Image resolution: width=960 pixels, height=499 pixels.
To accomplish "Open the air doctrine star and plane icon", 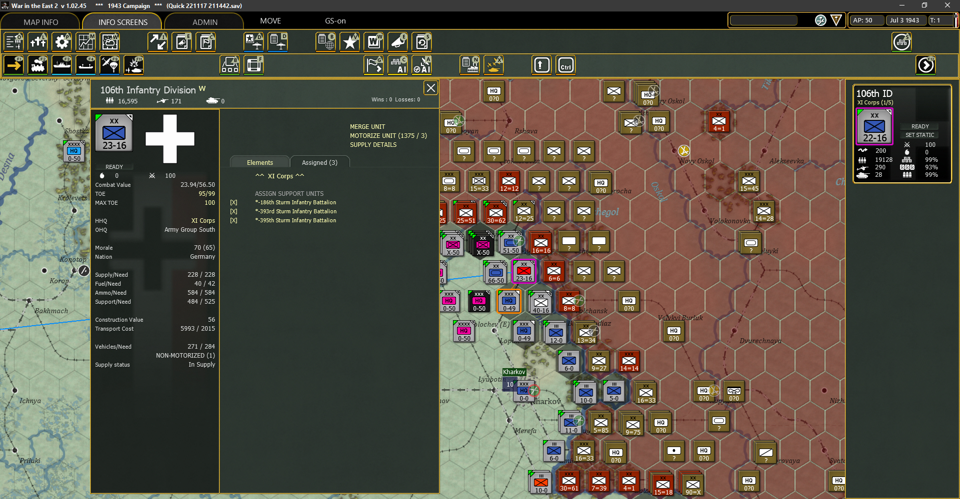I will [x=254, y=42].
